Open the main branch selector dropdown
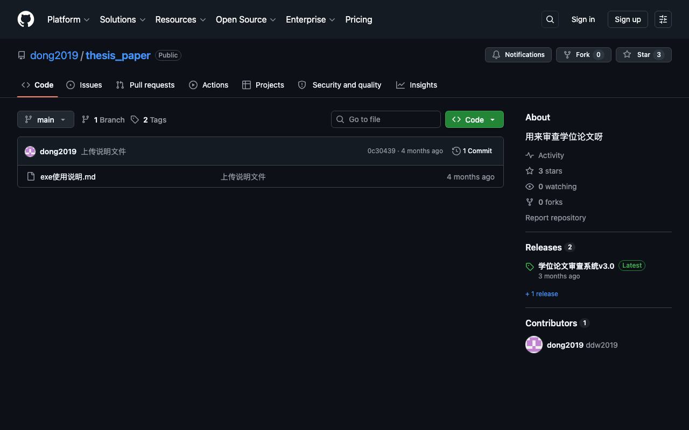Screen dimensions: 689x430 (x=46, y=119)
